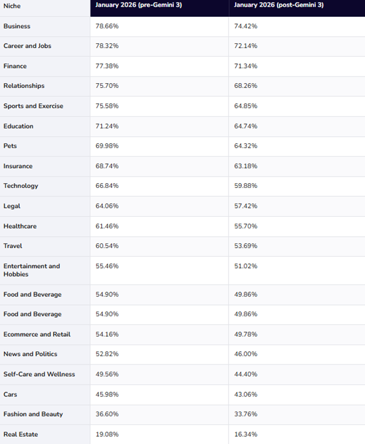Select the Business row label

pyautogui.click(x=17, y=27)
